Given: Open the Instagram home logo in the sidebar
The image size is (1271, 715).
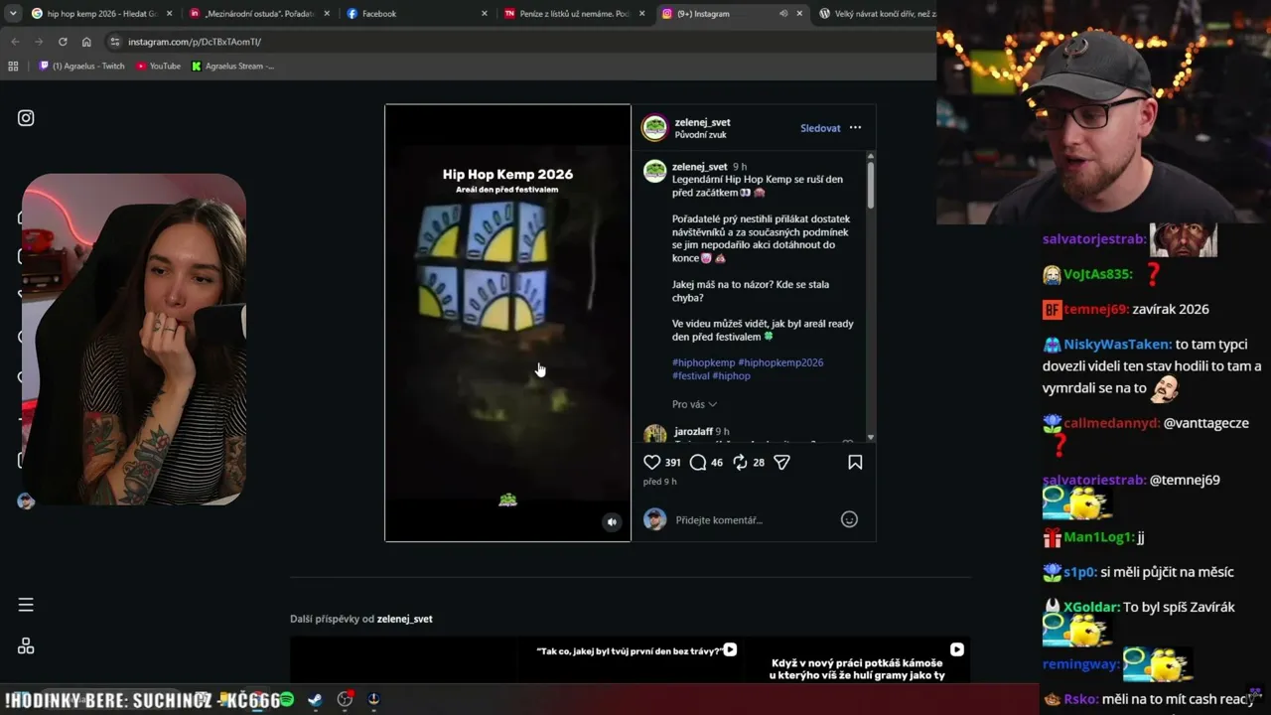Looking at the screenshot, I should coord(26,118).
